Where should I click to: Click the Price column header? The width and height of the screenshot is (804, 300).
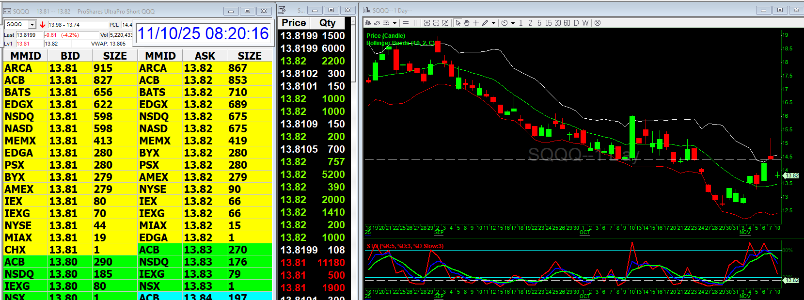294,23
